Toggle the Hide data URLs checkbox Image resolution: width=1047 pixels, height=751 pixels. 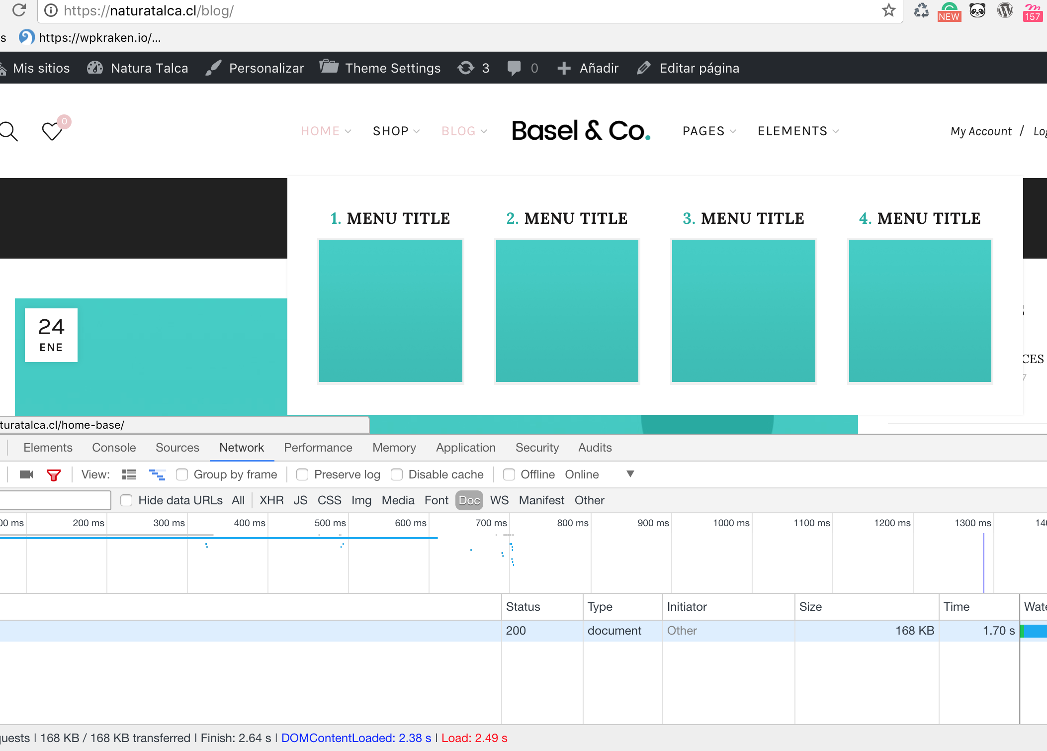[x=127, y=500]
